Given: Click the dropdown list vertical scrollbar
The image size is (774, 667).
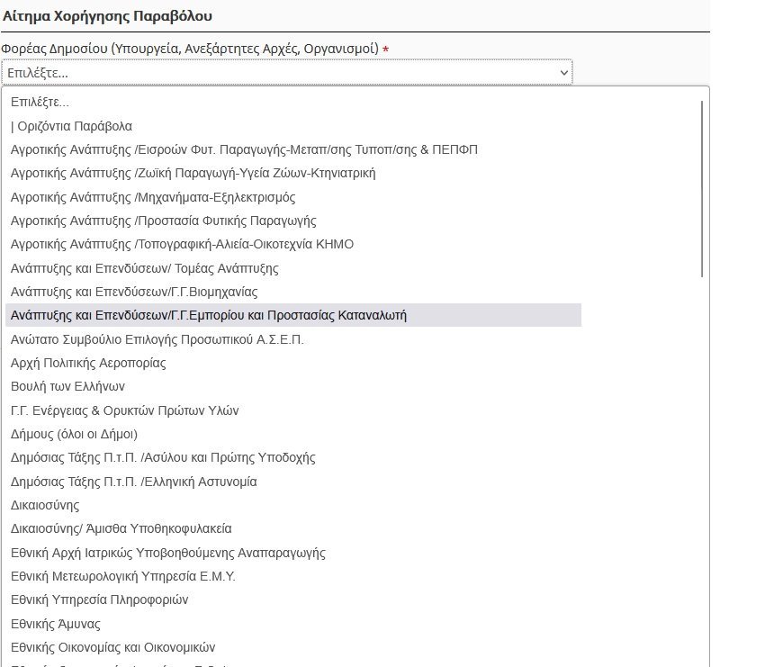Looking at the screenshot, I should [702, 189].
